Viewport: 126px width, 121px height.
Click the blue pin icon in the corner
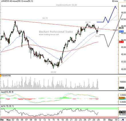(x=123, y=120)
